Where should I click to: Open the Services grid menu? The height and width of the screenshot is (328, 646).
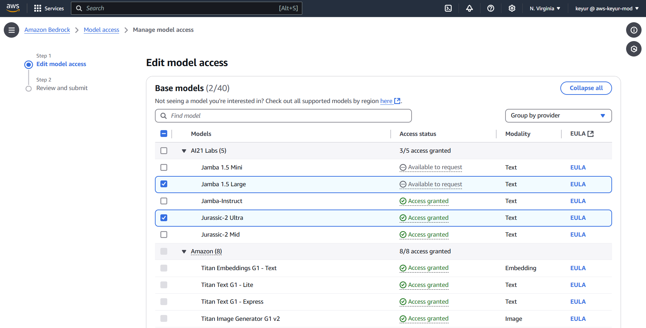[49, 8]
